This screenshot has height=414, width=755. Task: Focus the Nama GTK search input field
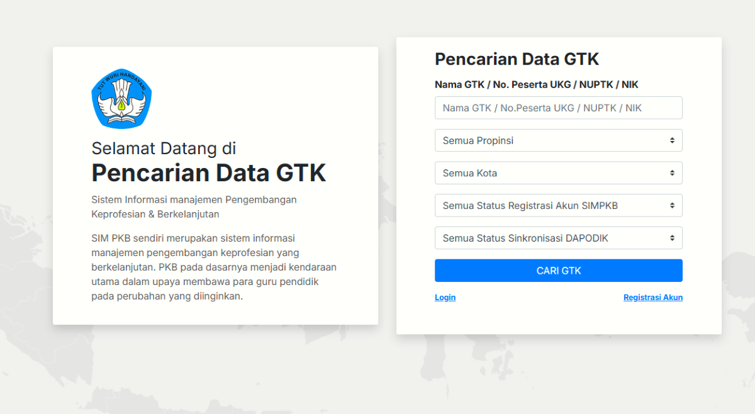[x=559, y=108]
